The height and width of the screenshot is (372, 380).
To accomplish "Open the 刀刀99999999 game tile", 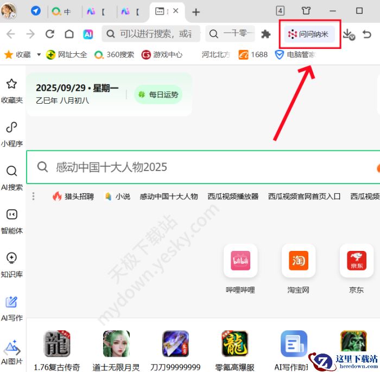I will pos(175,350).
